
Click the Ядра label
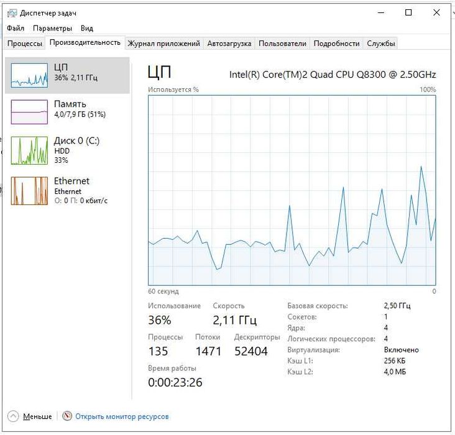(296, 328)
